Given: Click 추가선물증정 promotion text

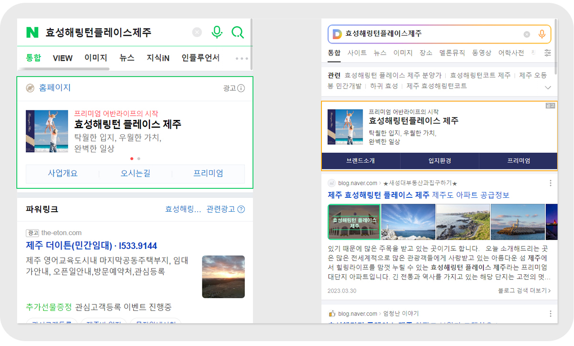Looking at the screenshot, I should point(49,307).
